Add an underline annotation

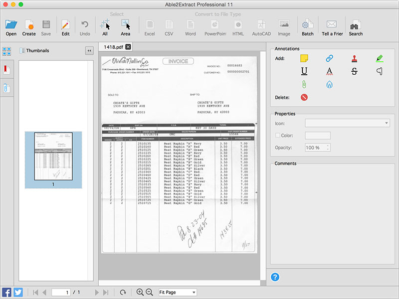pyautogui.click(x=304, y=71)
